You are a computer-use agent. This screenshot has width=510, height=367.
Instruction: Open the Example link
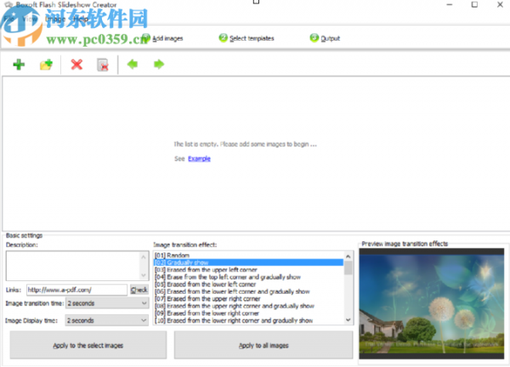[x=199, y=159]
